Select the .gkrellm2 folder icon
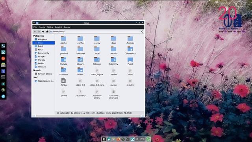 pos(63,49)
